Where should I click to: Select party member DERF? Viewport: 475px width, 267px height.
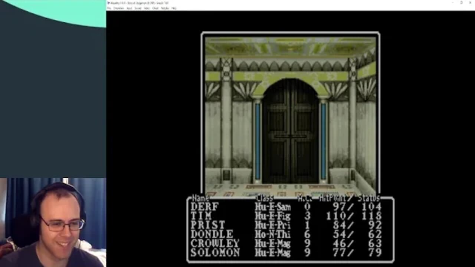(205, 207)
